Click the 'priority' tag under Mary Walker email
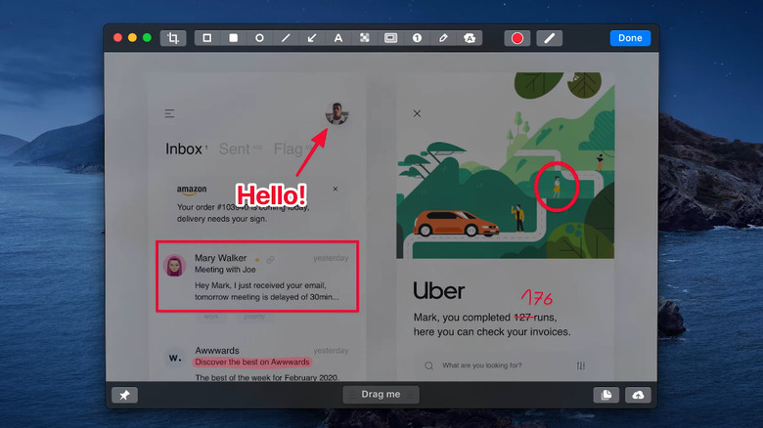 (254, 317)
